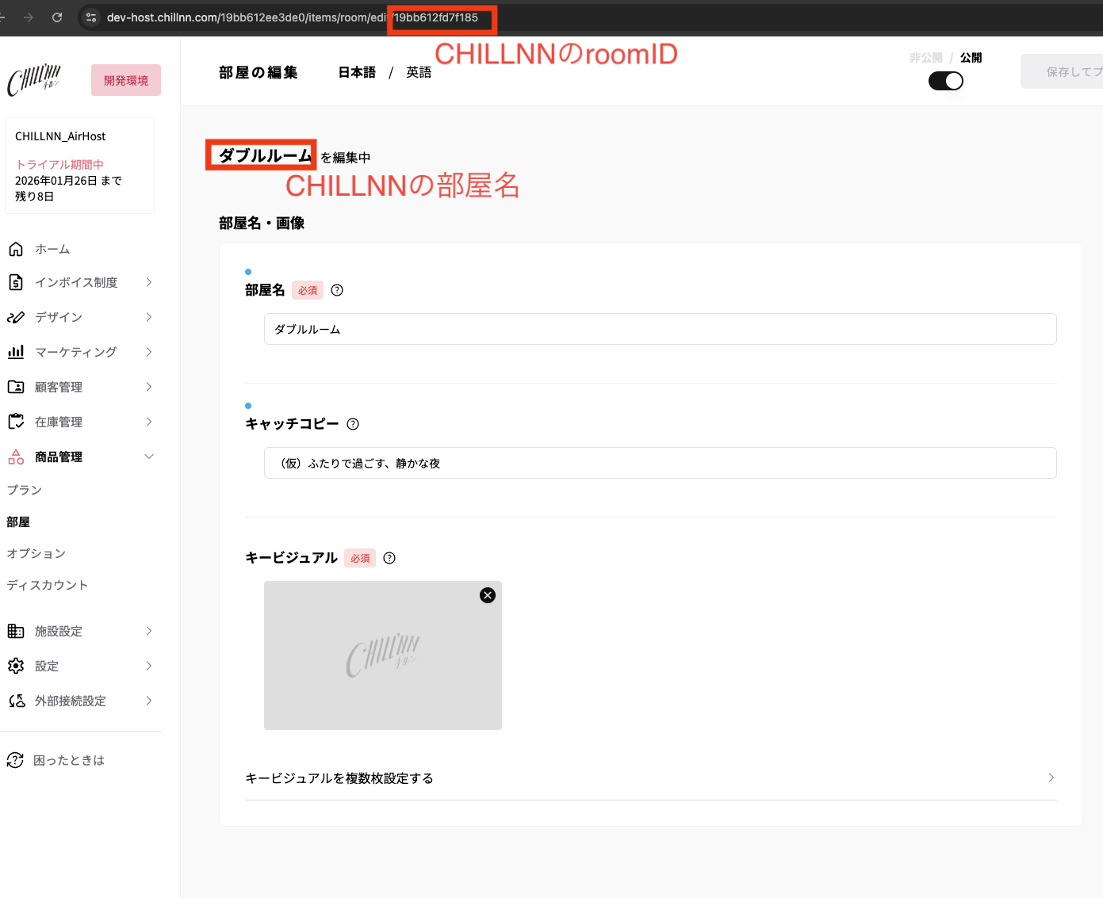
Task: Select オプション in product management submenu
Action: 36,553
